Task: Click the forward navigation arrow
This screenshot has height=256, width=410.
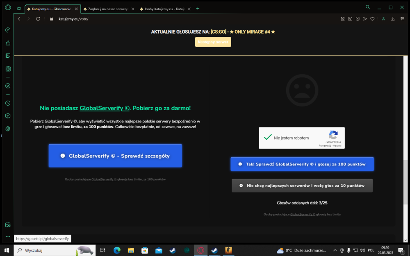Action: pos(29,19)
